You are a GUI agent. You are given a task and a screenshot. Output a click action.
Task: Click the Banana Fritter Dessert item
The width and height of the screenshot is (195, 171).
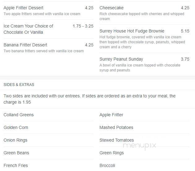(49, 48)
